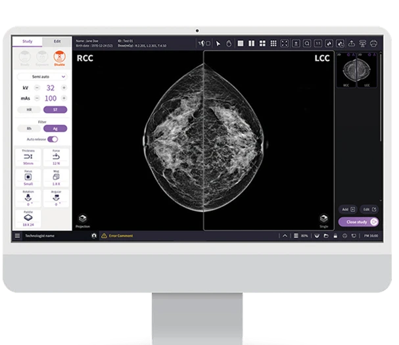The image size is (399, 345).
Task: Open the Semi auto mode dropdown
Action: coord(42,77)
